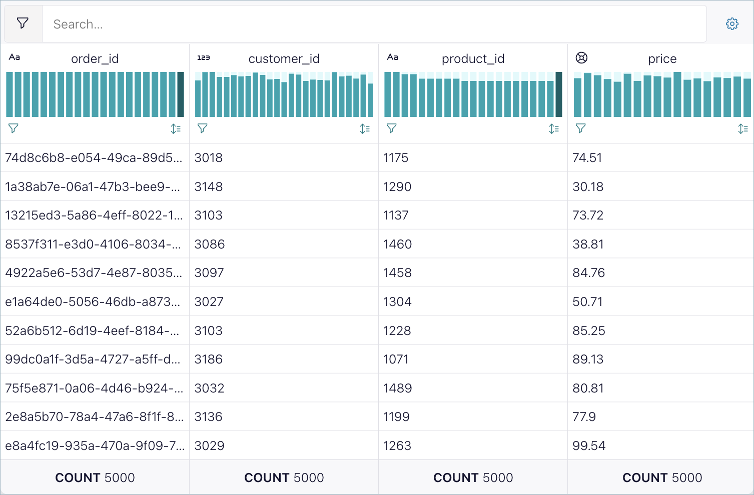Click COUNT 5000 summary under order_id
This screenshot has height=495, width=754.
(x=95, y=477)
